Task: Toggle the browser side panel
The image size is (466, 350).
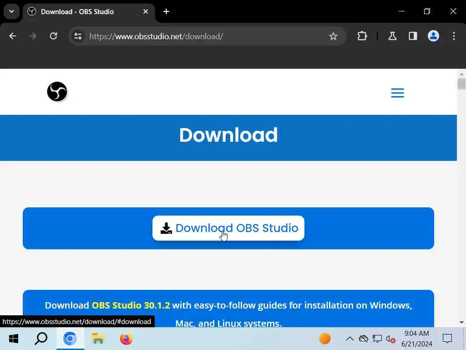Action: click(413, 36)
